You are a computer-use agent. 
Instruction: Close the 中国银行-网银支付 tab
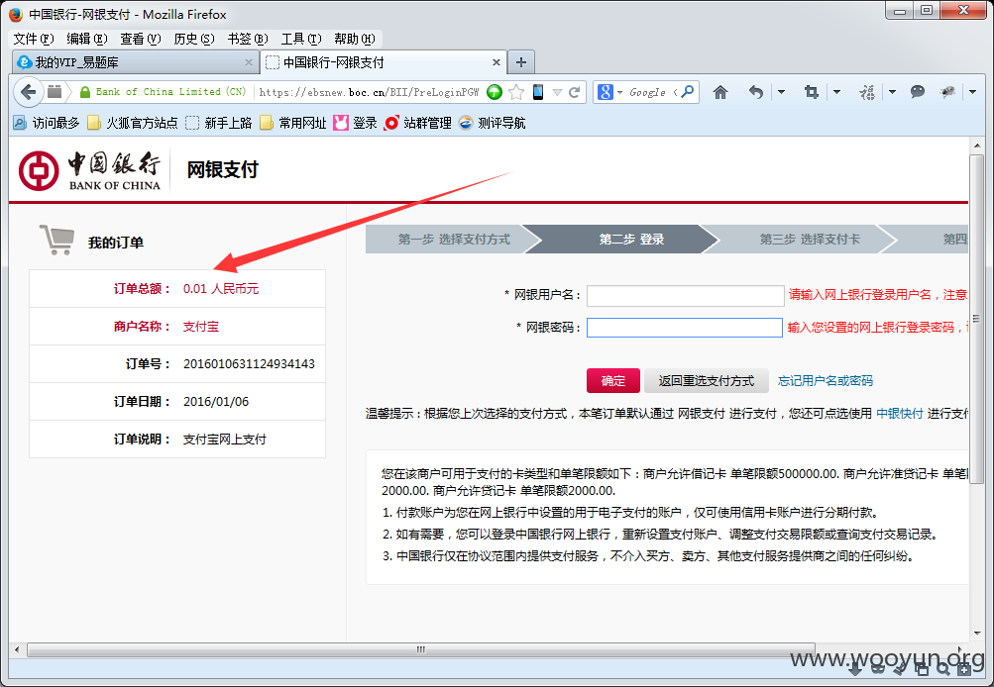(x=497, y=62)
